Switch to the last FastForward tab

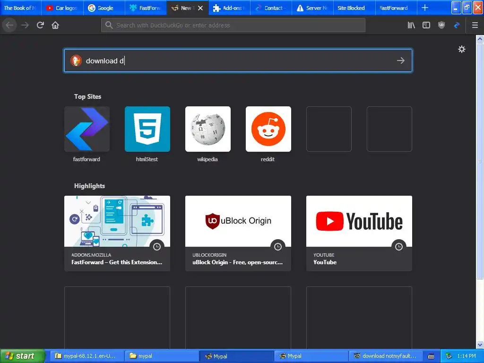pos(396,8)
